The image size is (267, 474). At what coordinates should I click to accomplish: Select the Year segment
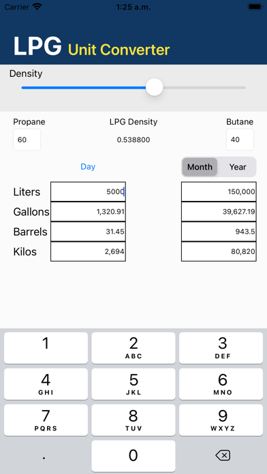[238, 167]
